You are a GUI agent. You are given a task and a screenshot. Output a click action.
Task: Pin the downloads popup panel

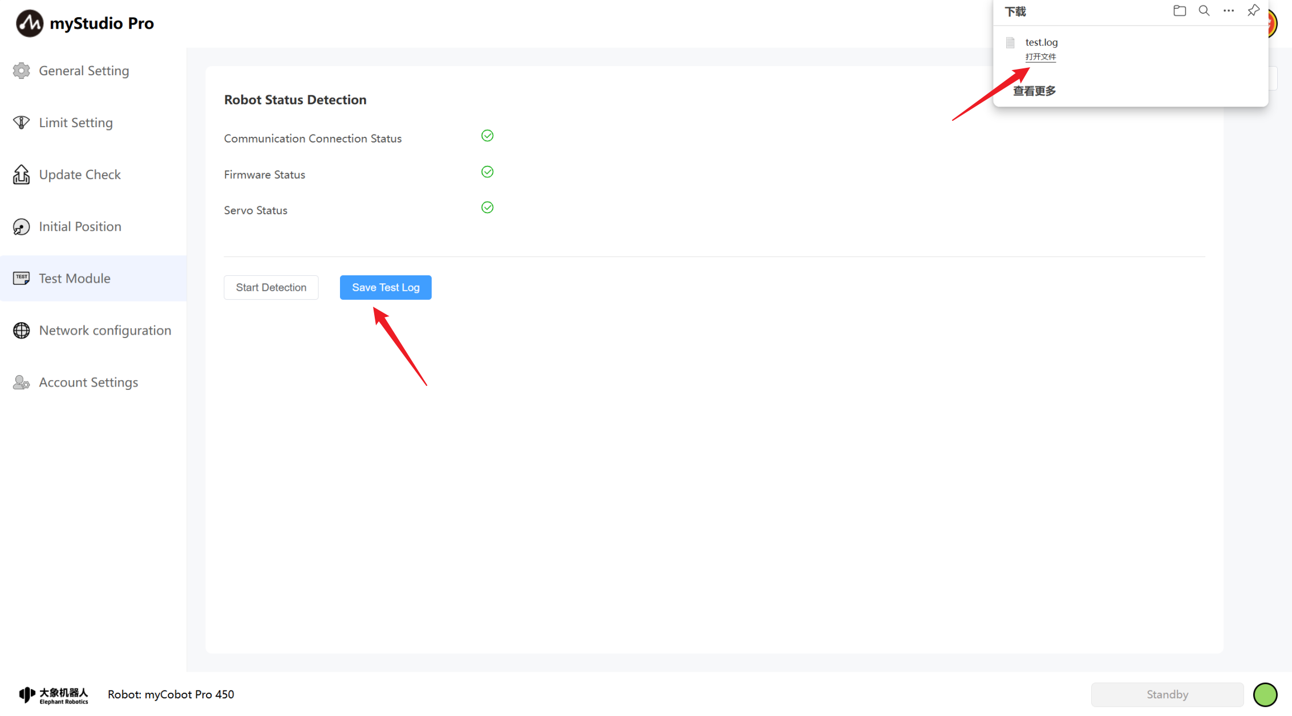pyautogui.click(x=1253, y=11)
